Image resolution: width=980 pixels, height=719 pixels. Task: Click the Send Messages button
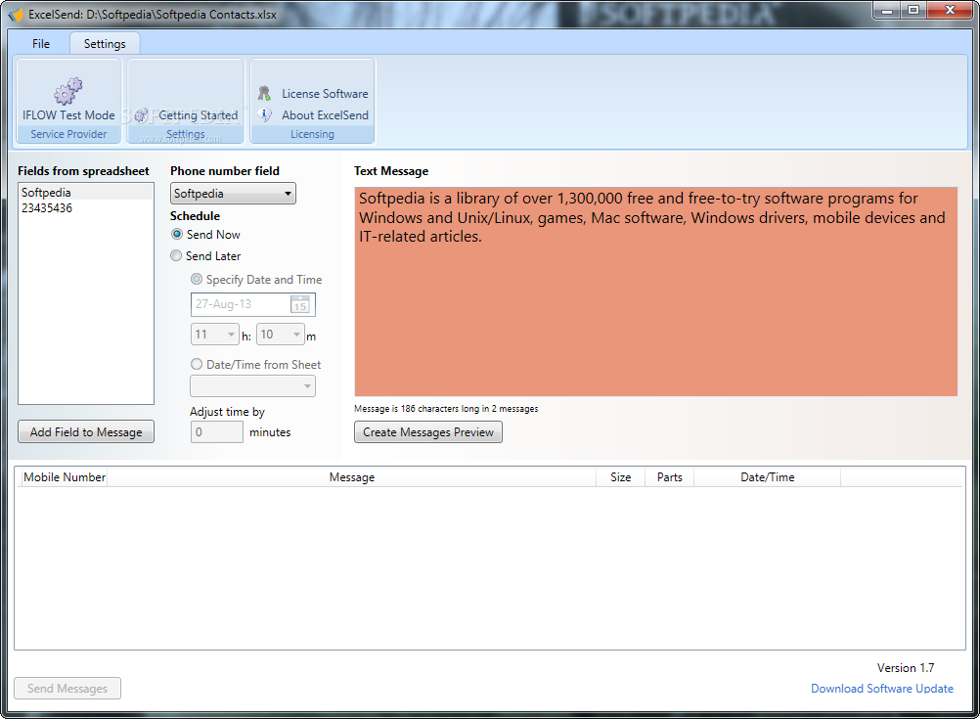(67, 689)
